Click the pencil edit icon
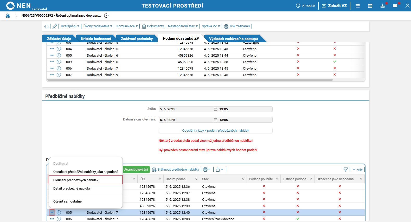This screenshot has width=411, height=222. click(55, 26)
